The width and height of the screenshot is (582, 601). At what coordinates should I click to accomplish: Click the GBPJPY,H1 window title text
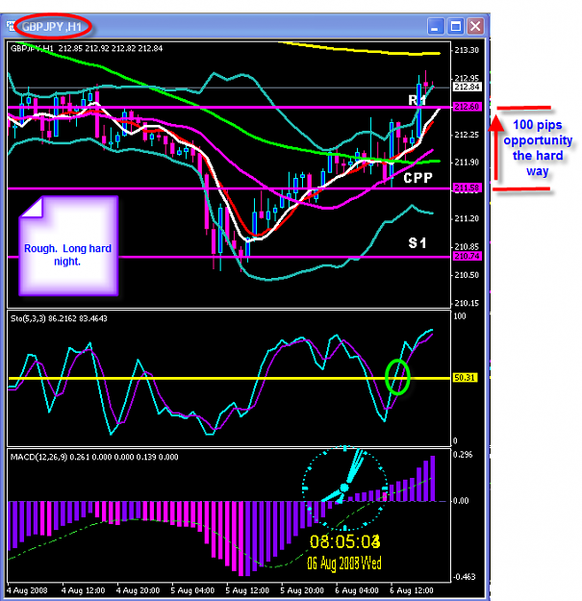(51, 27)
